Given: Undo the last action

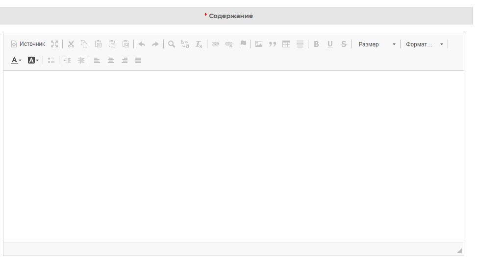Looking at the screenshot, I should [142, 44].
